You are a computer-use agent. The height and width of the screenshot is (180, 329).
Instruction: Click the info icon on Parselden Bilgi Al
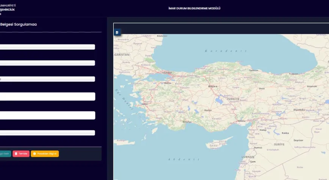tap(34, 154)
